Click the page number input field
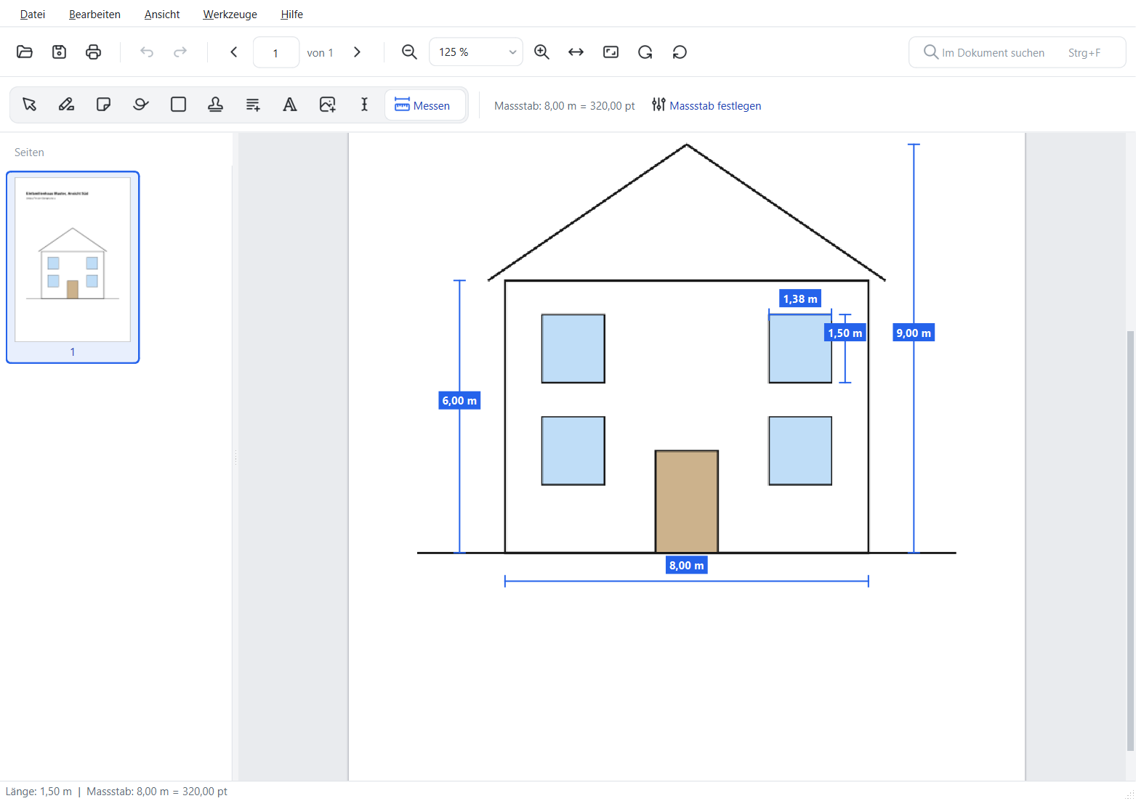This screenshot has width=1136, height=801. pyautogui.click(x=275, y=52)
